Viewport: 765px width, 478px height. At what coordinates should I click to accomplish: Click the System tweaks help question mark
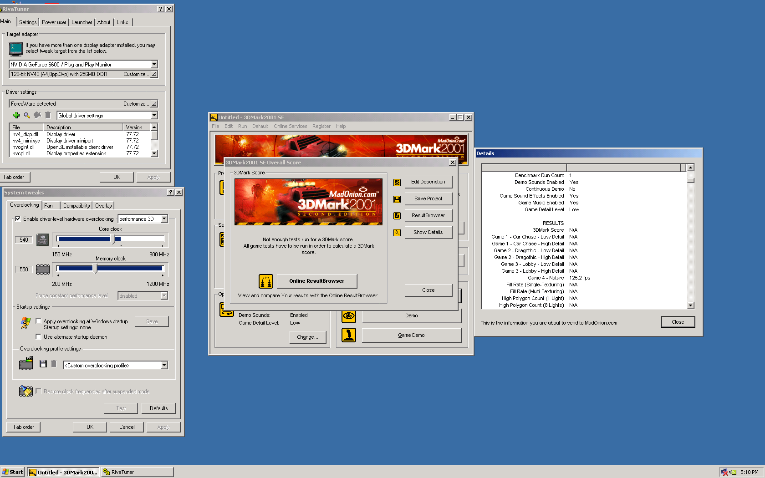click(x=171, y=193)
